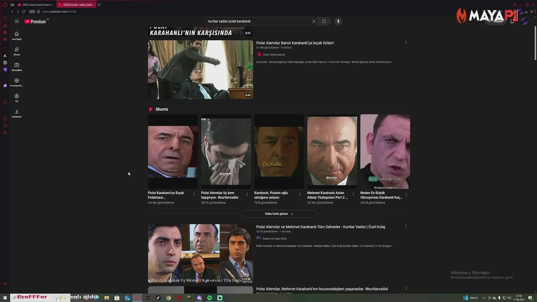This screenshot has width=537, height=302.
Task: Focus the YouTube search field
Action: [x=258, y=21]
